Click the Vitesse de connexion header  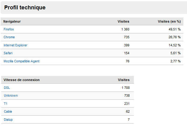click(x=22, y=80)
